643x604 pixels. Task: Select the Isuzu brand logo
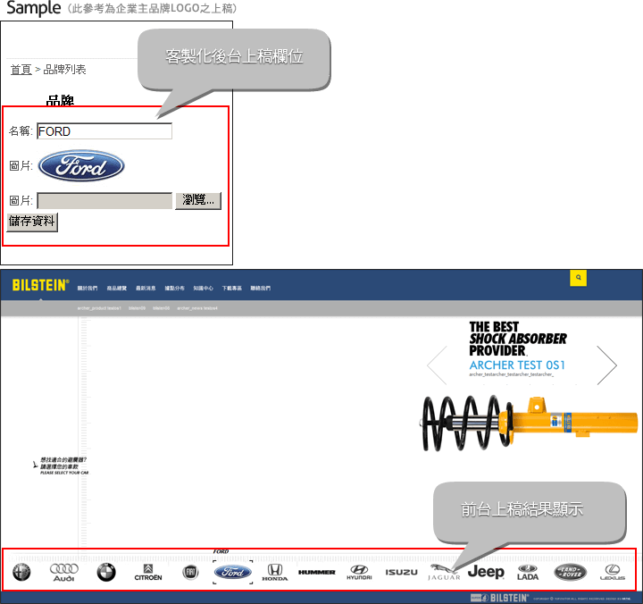tap(402, 572)
